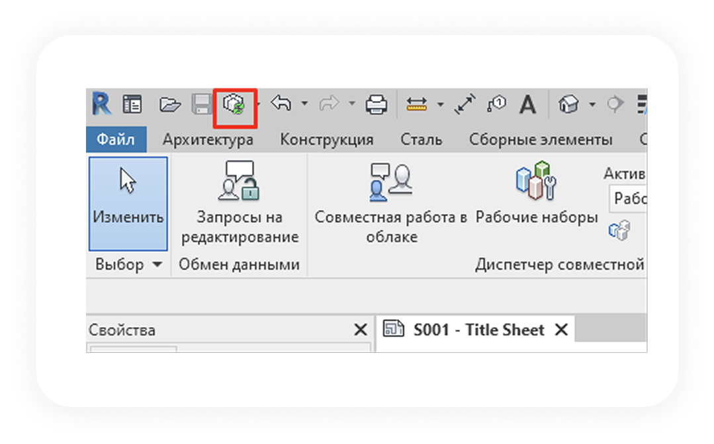
Task: Expand the Выбор panel dropdown
Action: [157, 265]
